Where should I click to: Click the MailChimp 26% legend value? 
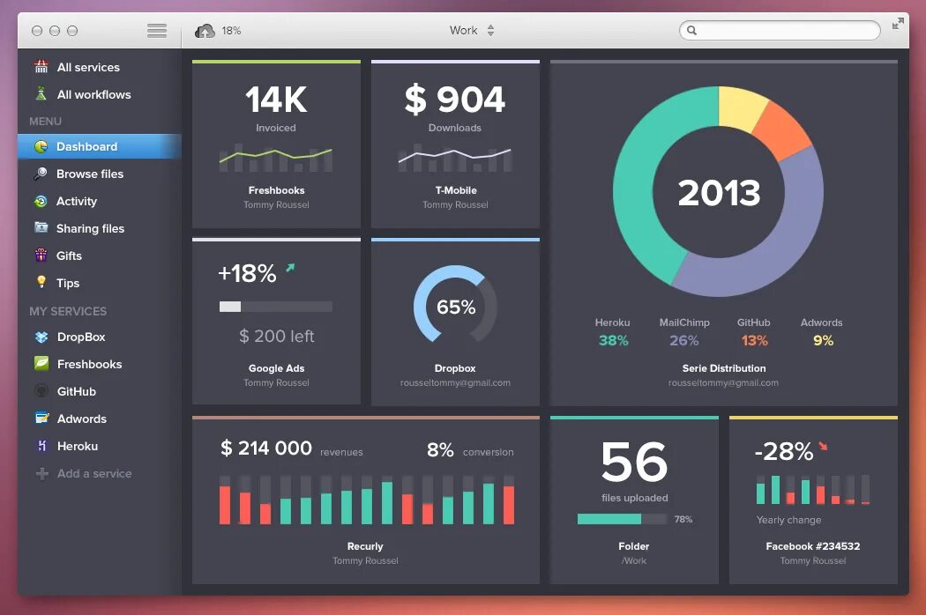[x=683, y=341]
